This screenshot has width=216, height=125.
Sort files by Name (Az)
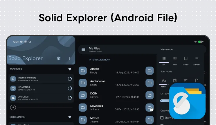[x=164, y=83]
